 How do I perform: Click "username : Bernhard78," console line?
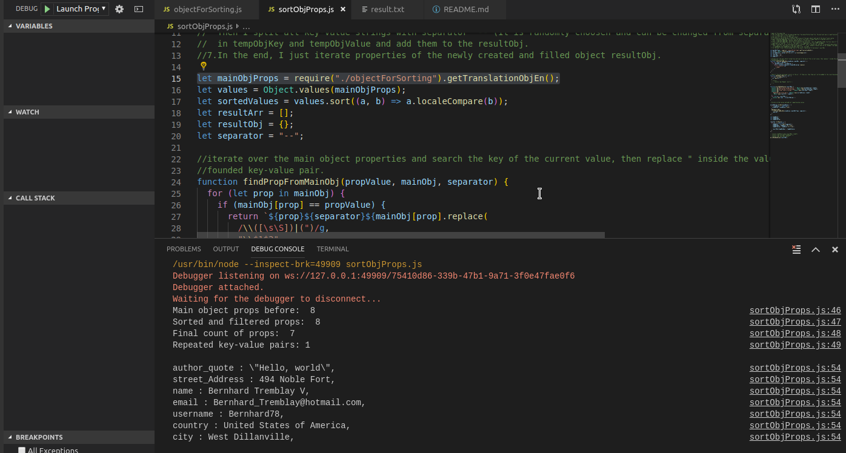click(228, 414)
